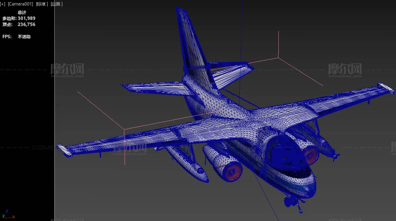396x221 pixels.
Task: Open the [+] viewport general menu
Action: (x=3, y=4)
